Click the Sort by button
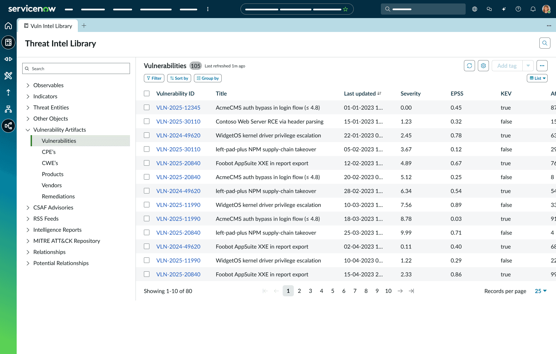556x354 pixels. 179,78
